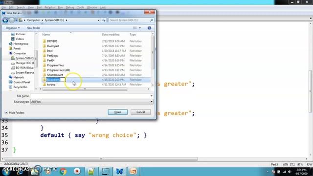Switch to Padre butterfly icon on taskbar
313x176 pixels.
(119, 172)
